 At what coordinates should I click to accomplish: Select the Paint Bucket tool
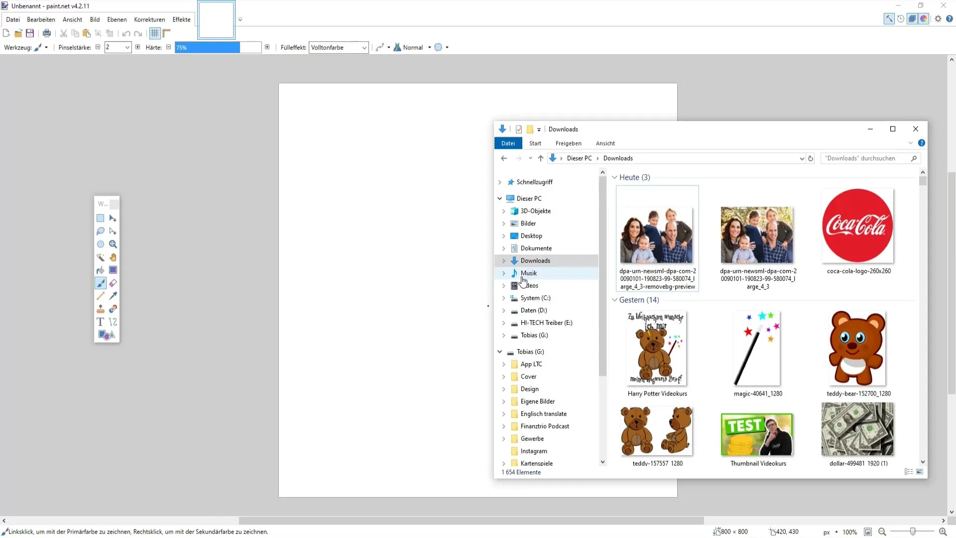tap(100, 270)
